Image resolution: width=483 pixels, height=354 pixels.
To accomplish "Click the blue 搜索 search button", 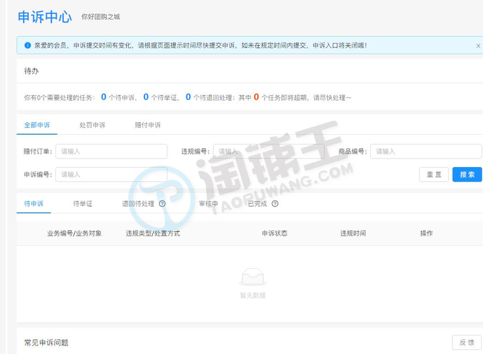I will (x=467, y=174).
